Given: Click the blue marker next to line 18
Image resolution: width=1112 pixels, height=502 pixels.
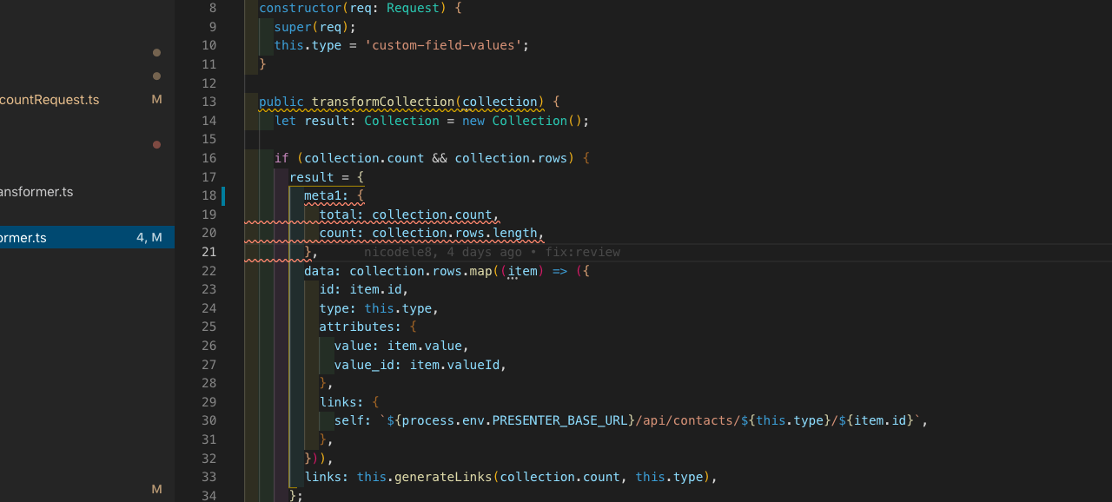Looking at the screenshot, I should (x=223, y=195).
